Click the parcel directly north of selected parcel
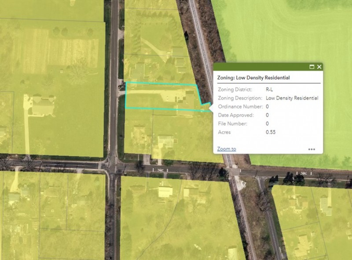 [x=154, y=66]
